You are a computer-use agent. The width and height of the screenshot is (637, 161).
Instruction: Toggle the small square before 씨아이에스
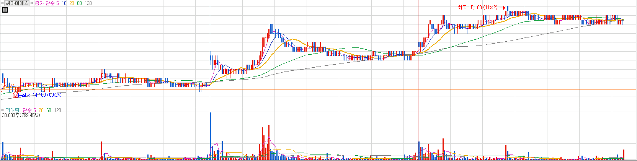pyautogui.click(x=2, y=3)
